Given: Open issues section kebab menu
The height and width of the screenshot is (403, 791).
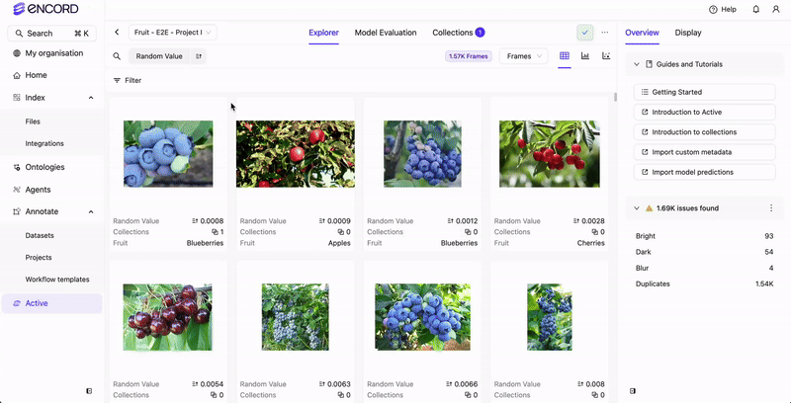Looking at the screenshot, I should coord(771,208).
